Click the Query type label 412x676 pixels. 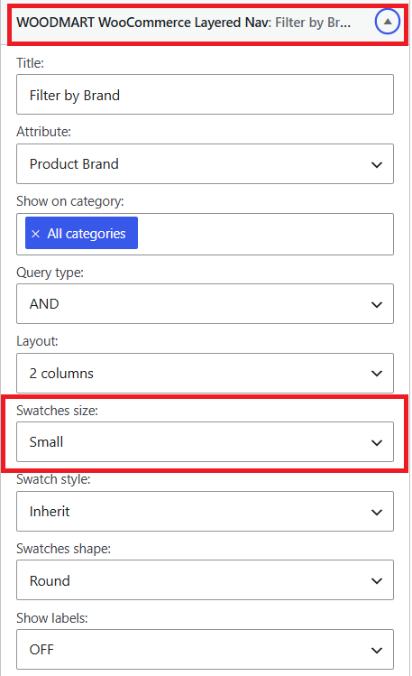50,273
